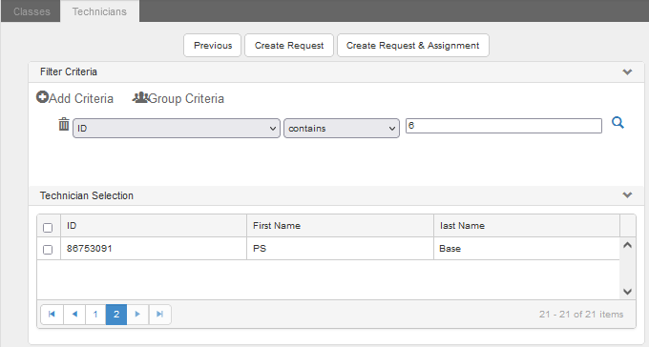Image resolution: width=649 pixels, height=347 pixels.
Task: Open the contains operator dropdown
Action: pyautogui.click(x=342, y=128)
